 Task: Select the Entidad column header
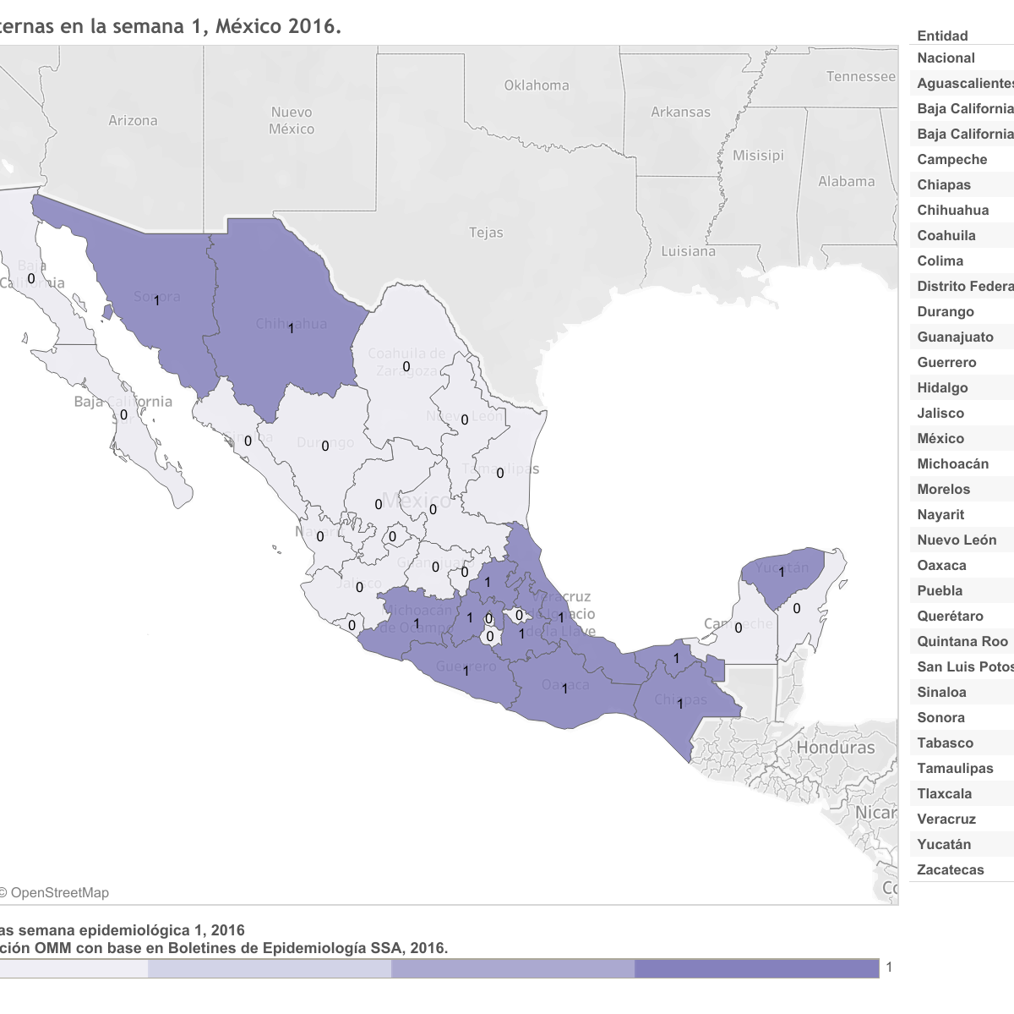pyautogui.click(x=942, y=36)
